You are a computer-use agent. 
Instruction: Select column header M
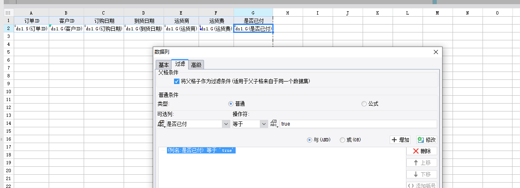(x=438, y=13)
